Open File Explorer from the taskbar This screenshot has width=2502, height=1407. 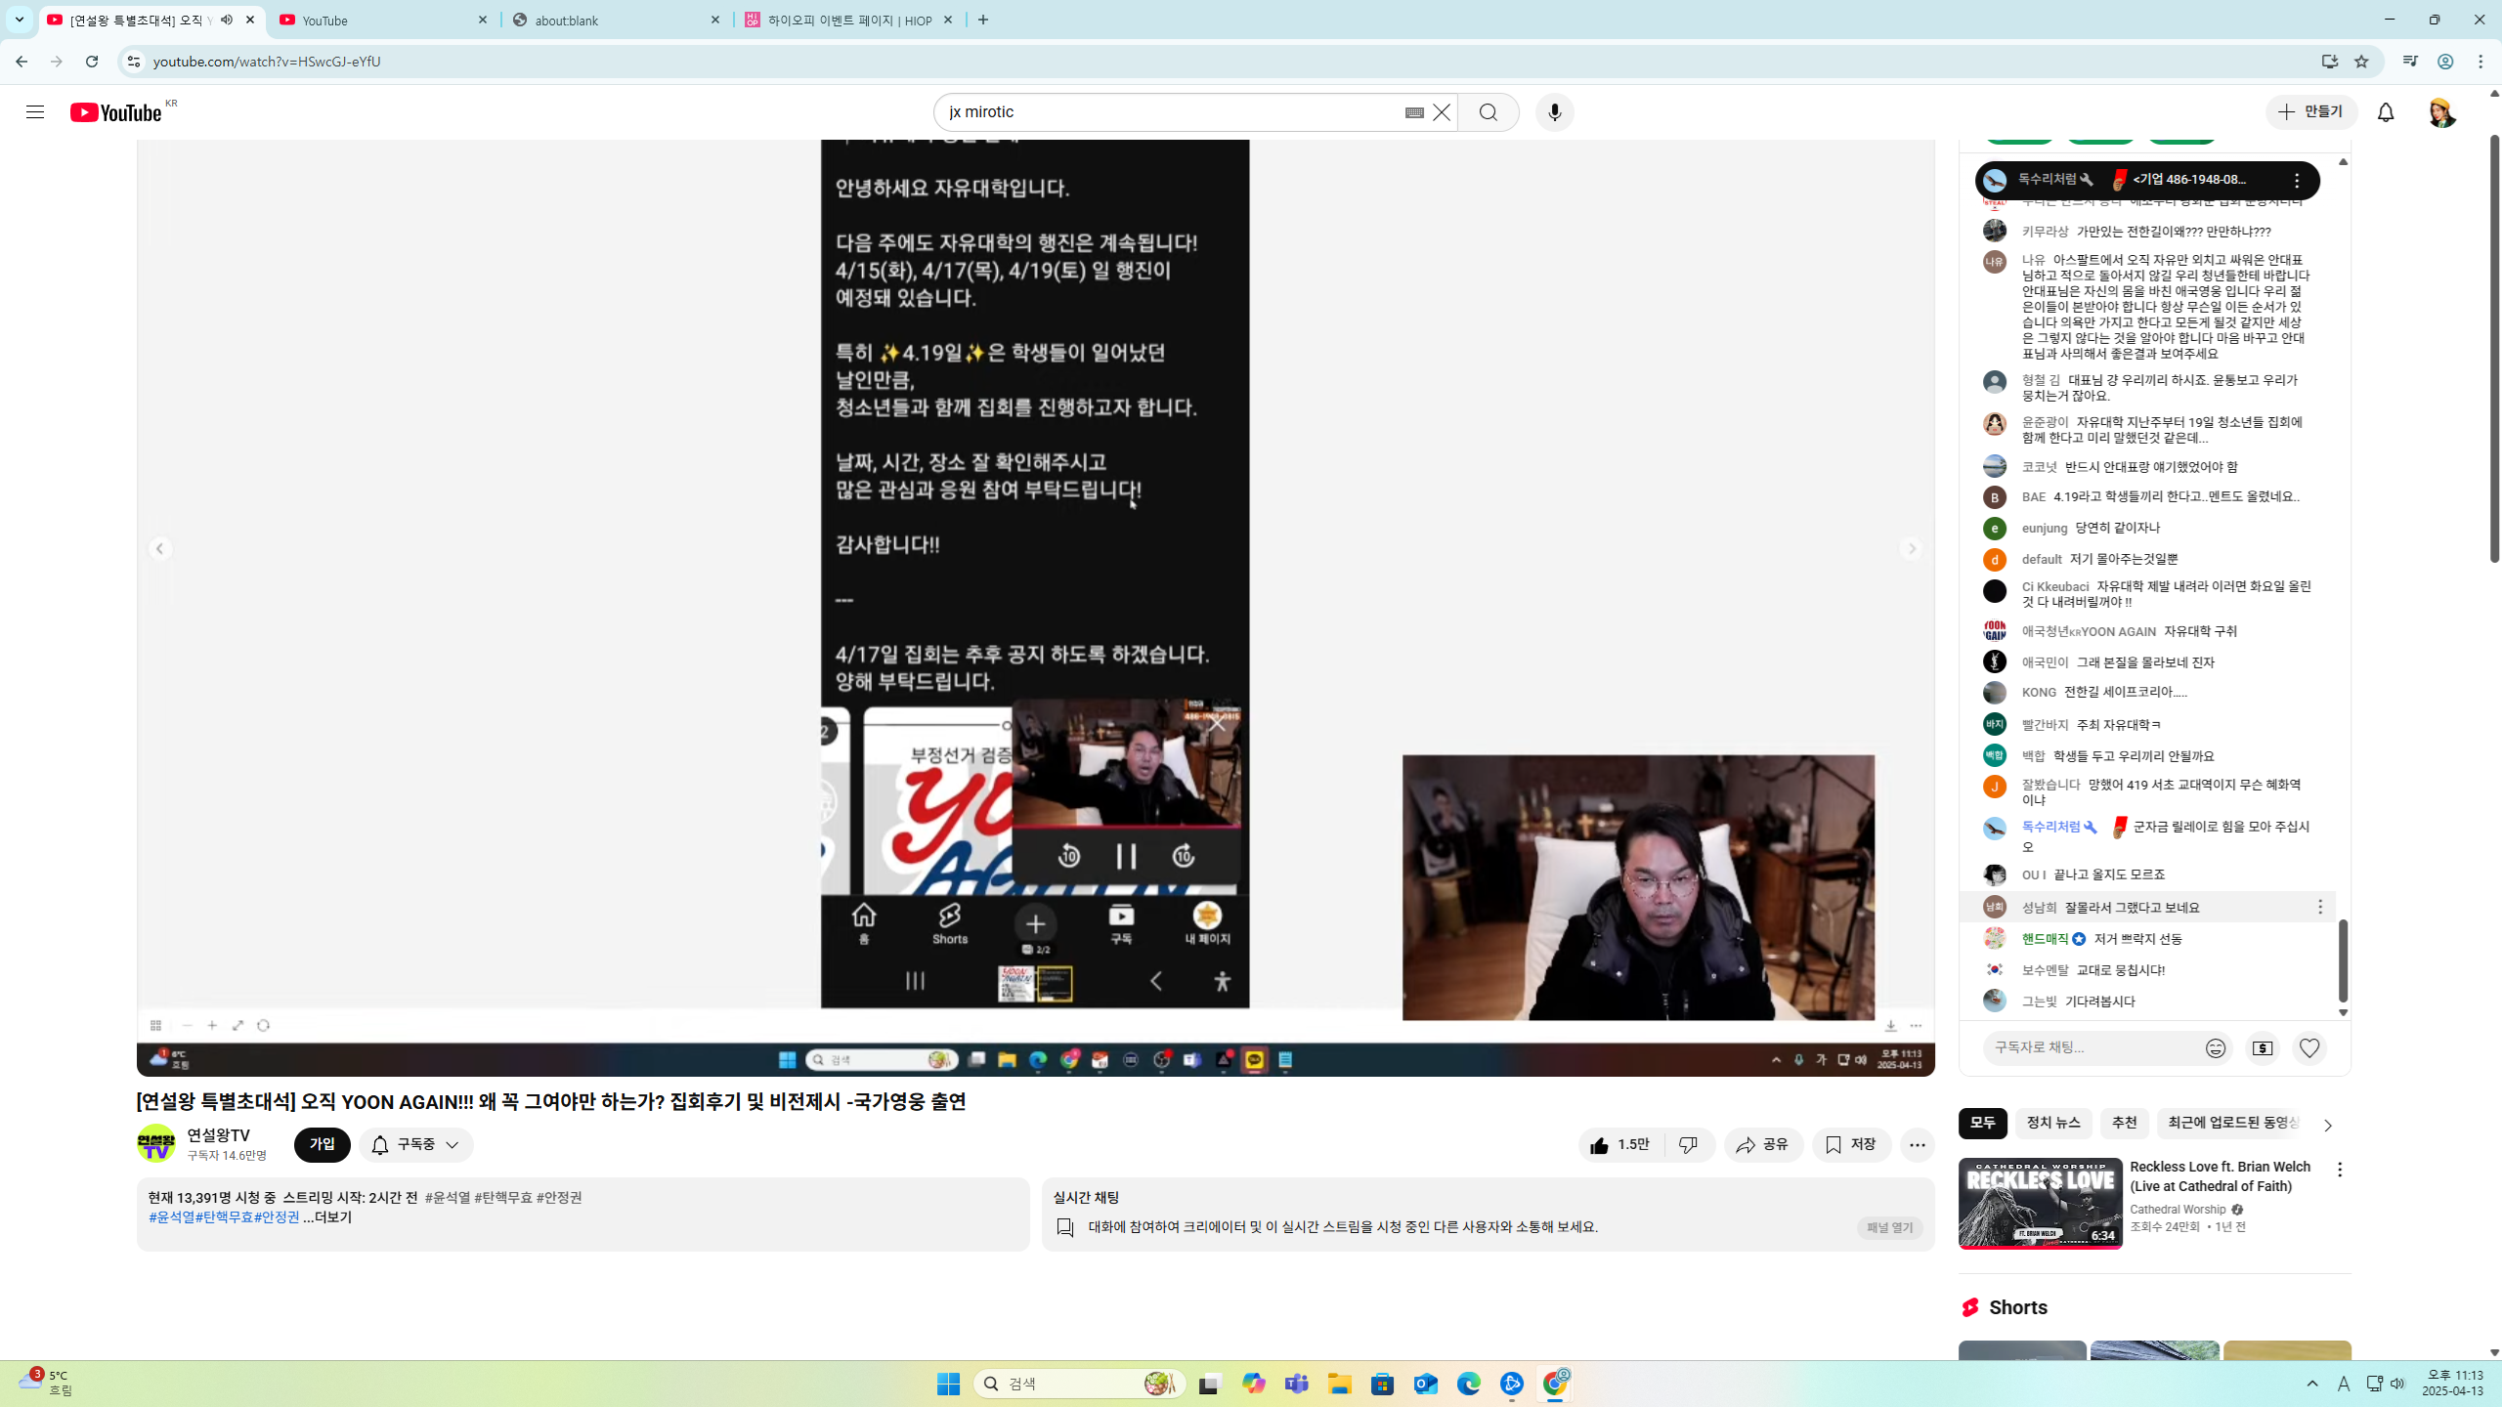1339,1384
